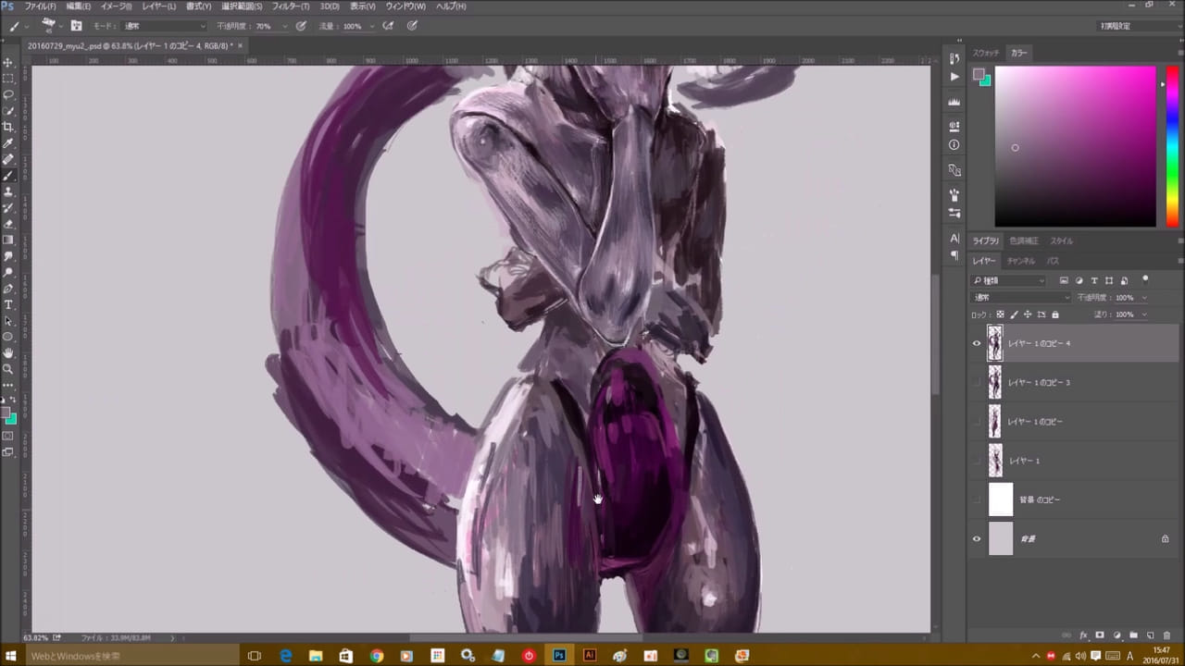
Task: Activate the Hand tool
Action: (x=8, y=352)
